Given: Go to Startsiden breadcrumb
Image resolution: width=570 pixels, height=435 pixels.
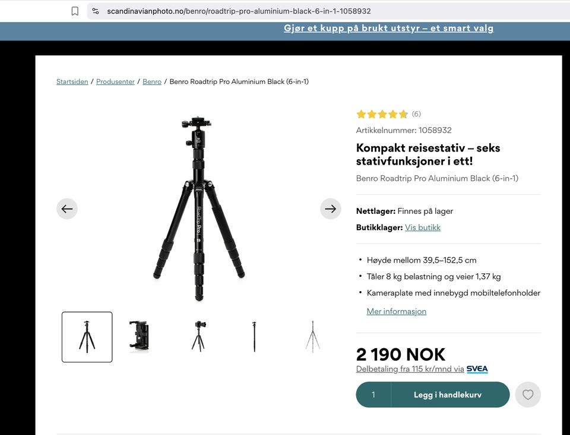Looking at the screenshot, I should (x=72, y=81).
